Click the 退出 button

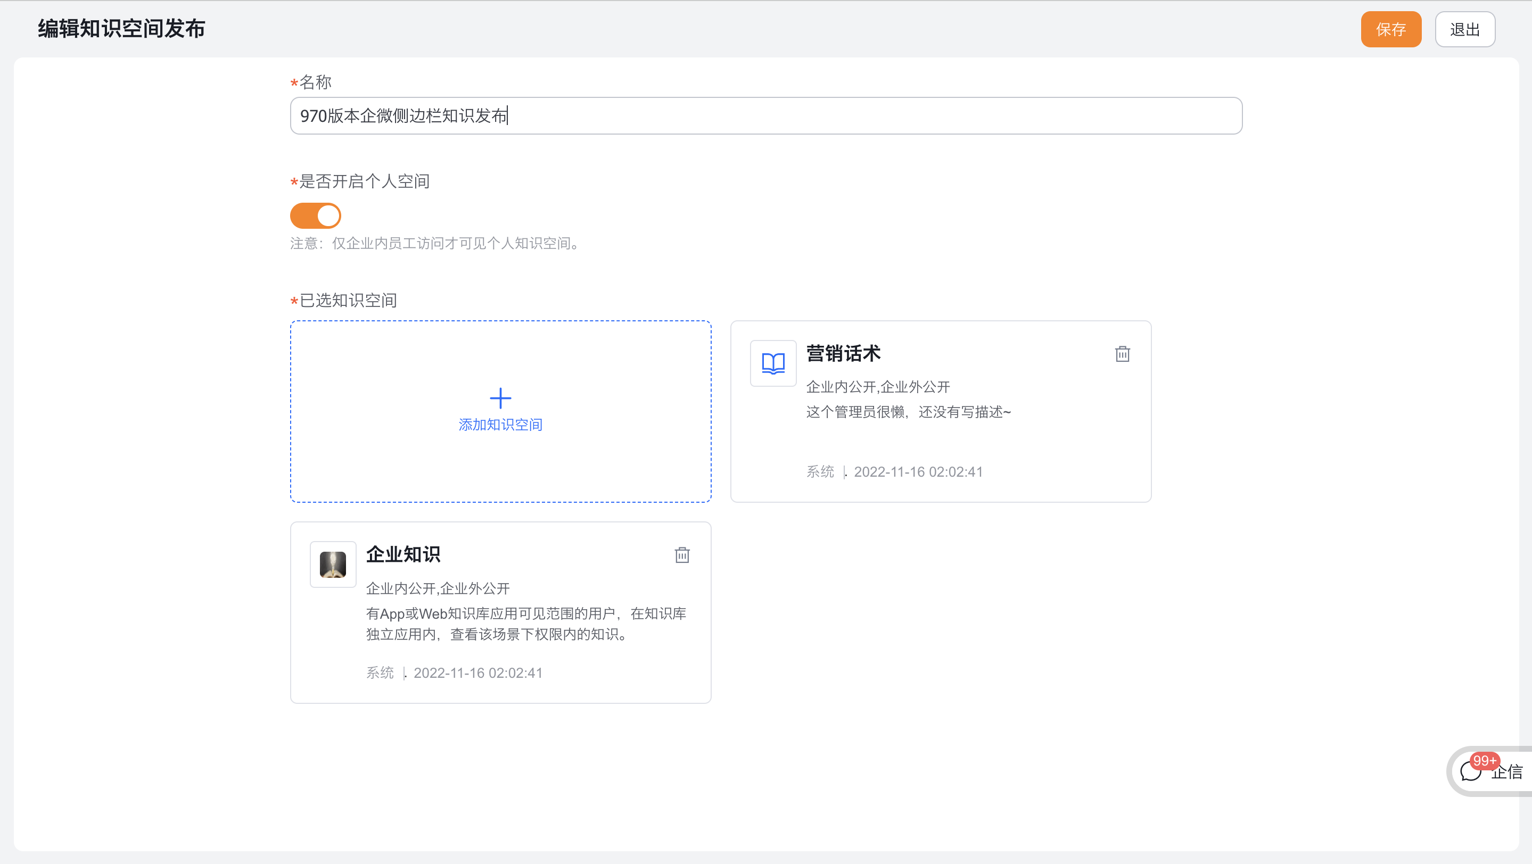point(1465,29)
